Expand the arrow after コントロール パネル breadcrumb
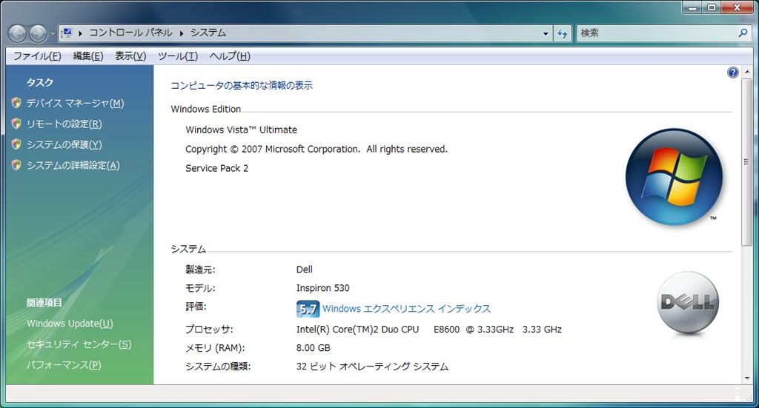Viewport: 759px width, 408px height. 182,33
